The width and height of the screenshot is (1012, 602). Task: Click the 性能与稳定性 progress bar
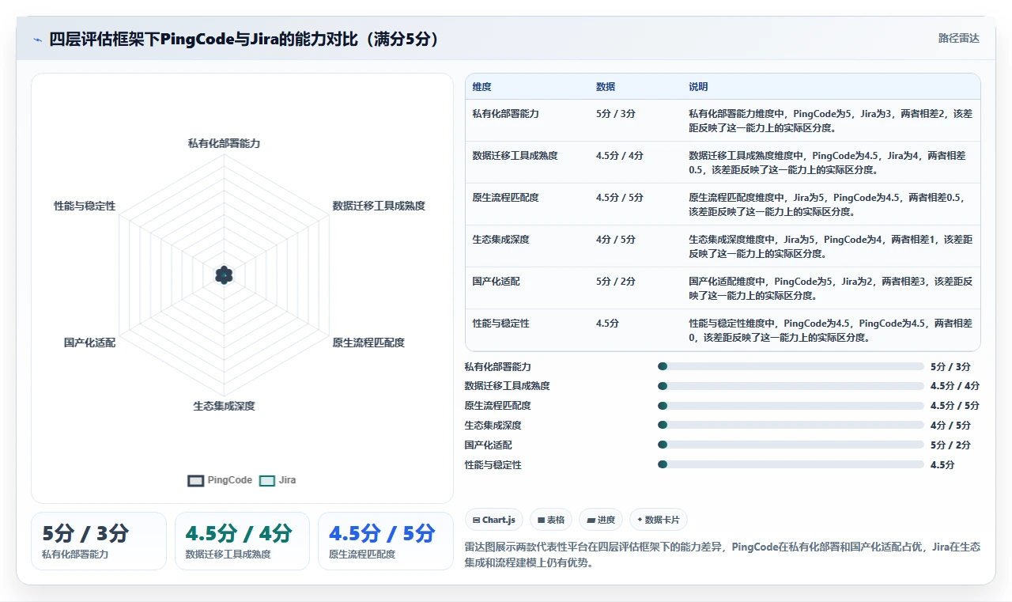tap(791, 465)
